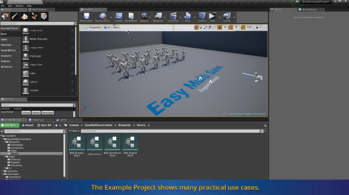
Task: Collapse the EasyMultiSaveContent folder
Action: click(3, 139)
